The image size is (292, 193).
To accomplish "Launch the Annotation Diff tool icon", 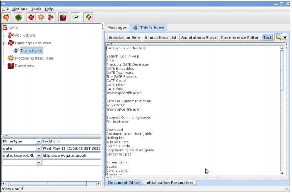I will (x=88, y=17).
